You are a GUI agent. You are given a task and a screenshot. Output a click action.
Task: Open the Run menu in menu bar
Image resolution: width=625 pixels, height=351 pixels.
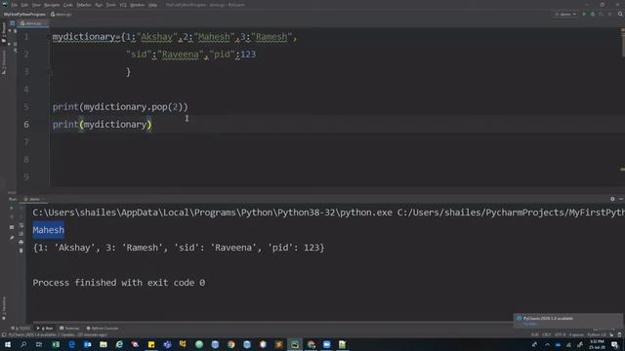click(x=99, y=5)
